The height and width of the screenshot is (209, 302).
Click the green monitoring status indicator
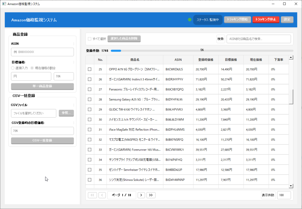coord(190,20)
